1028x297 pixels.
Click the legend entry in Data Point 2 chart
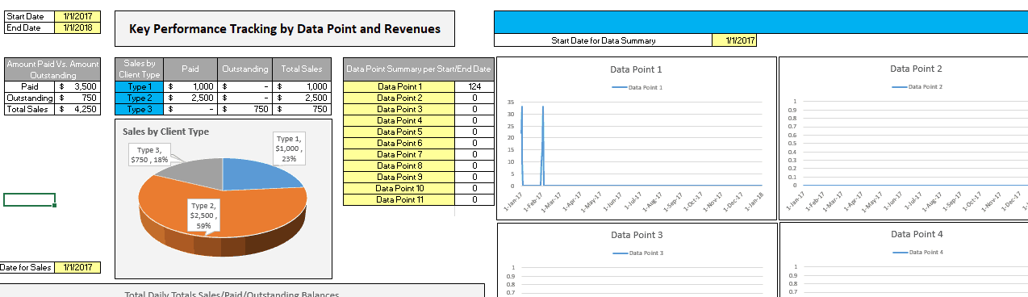coord(917,86)
